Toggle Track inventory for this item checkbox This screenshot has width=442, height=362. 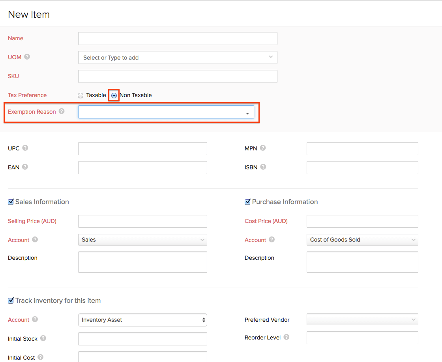(11, 300)
